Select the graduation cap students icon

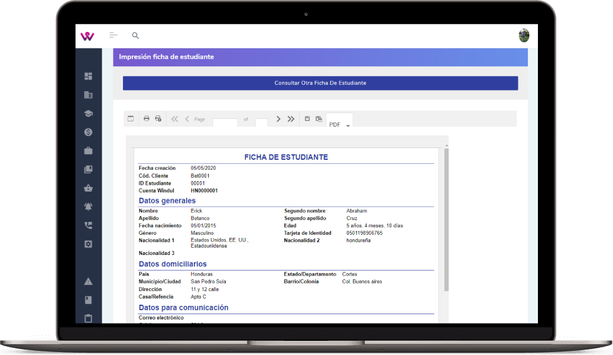coord(89,114)
